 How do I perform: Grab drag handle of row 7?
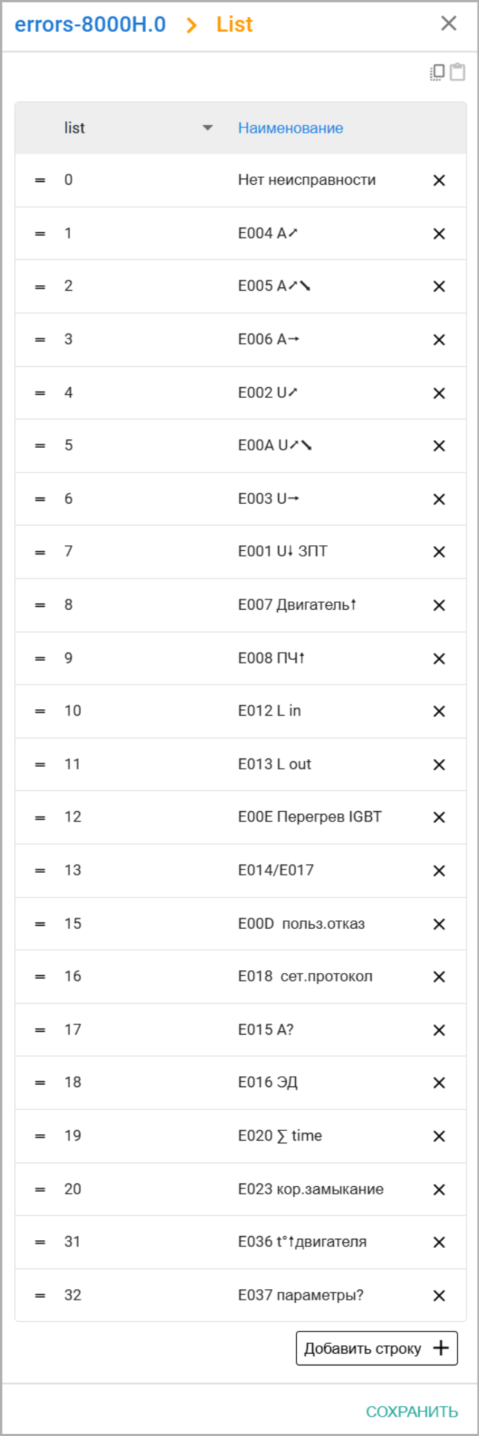40,552
